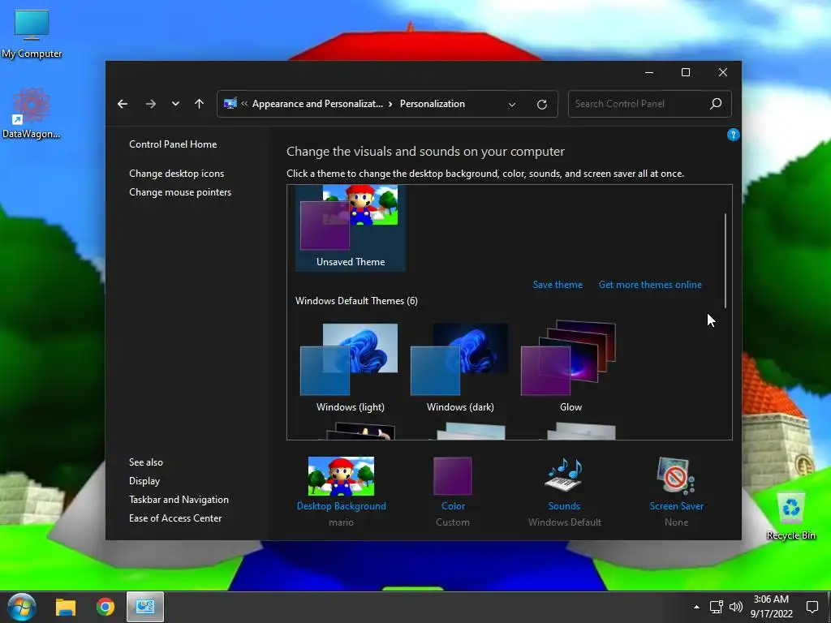Open Desktop Background settings with Mario image
Screen dimensions: 831x623
tap(342, 476)
